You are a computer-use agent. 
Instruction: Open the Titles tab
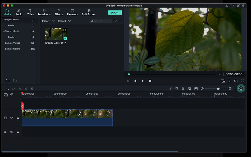(x=30, y=12)
